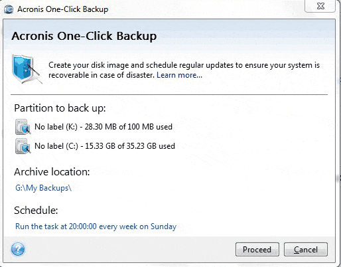Close the One-Click Backup dialog window
Screen dimensions: 341x267
point(320,6)
